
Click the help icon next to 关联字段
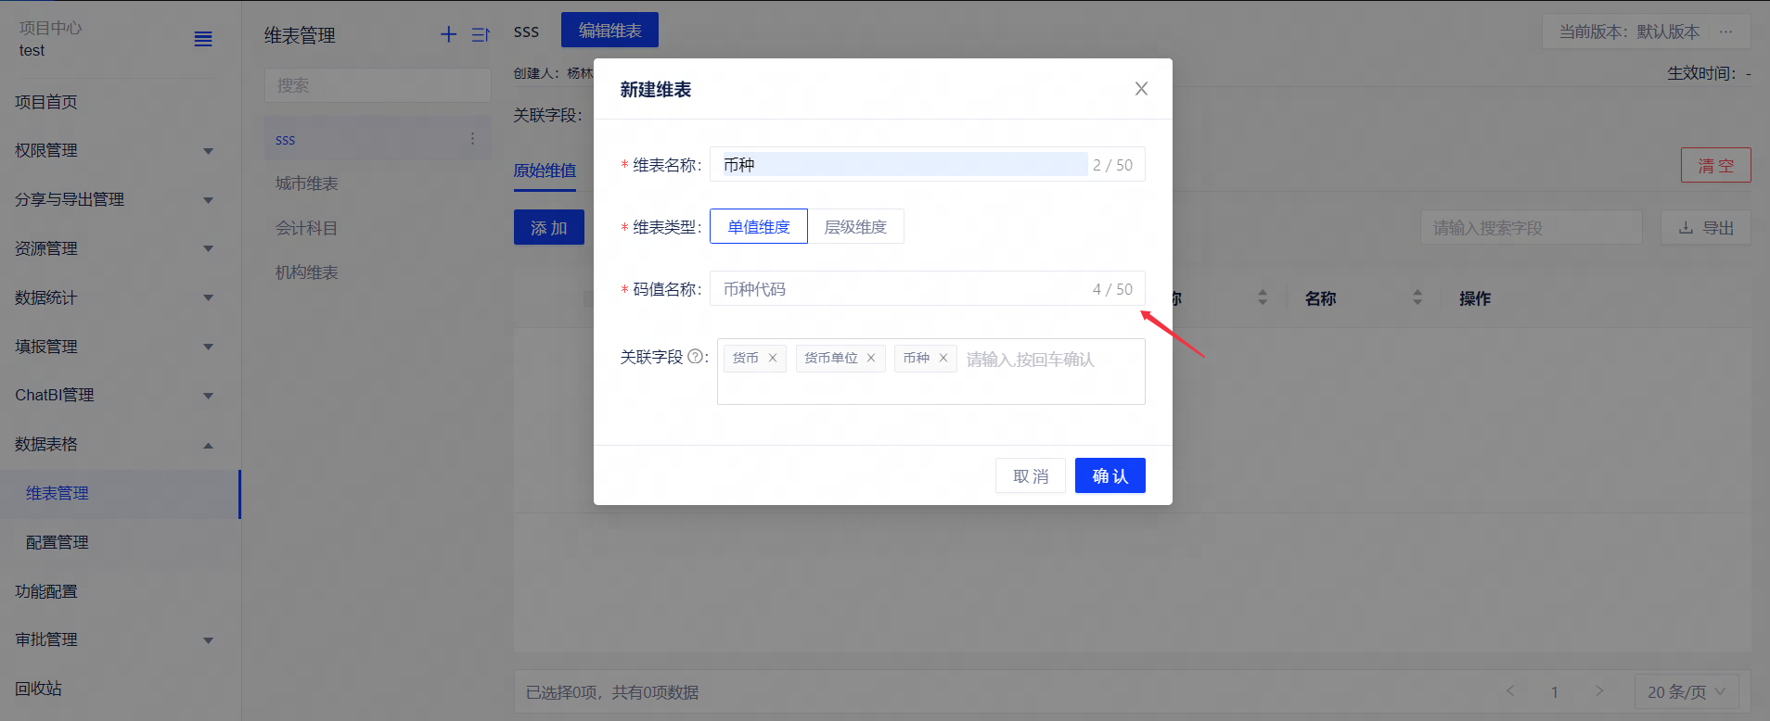pyautogui.click(x=695, y=357)
